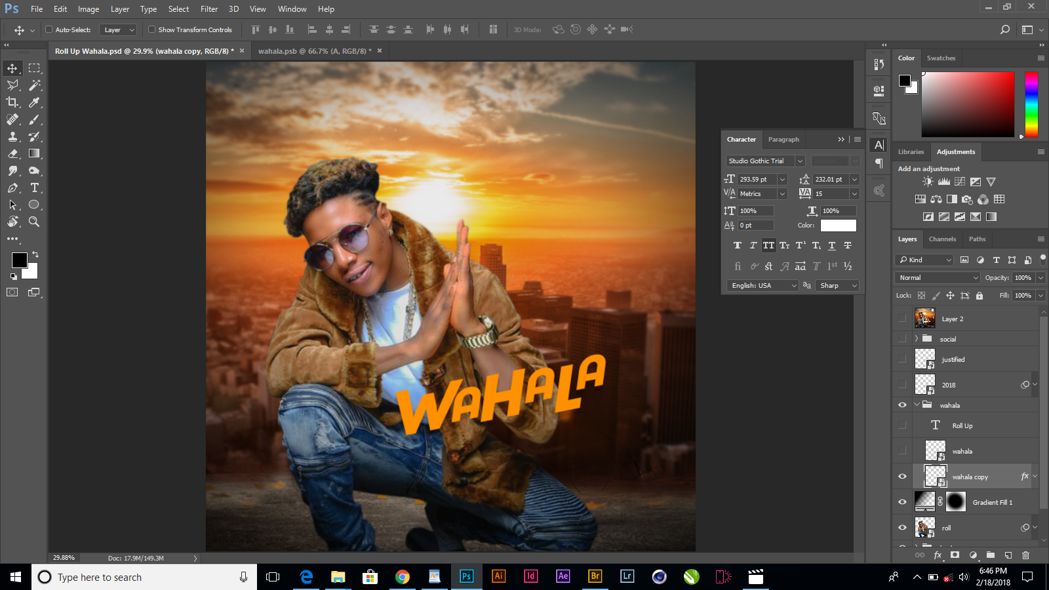Select the Ellipse shape tool
Viewport: 1049px width, 590px height.
[x=34, y=205]
